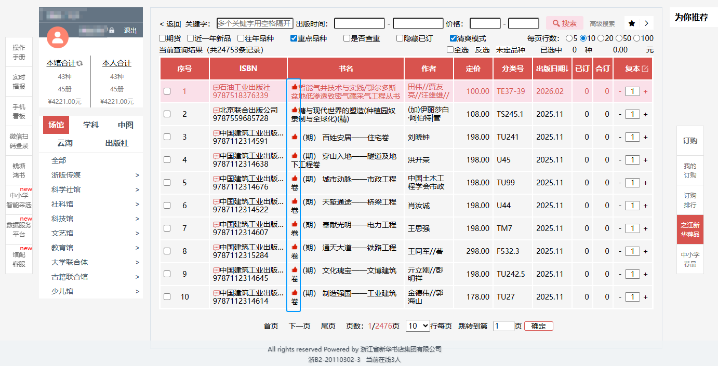
Task: Enable the 期货 checkbox
Action: (x=163, y=38)
